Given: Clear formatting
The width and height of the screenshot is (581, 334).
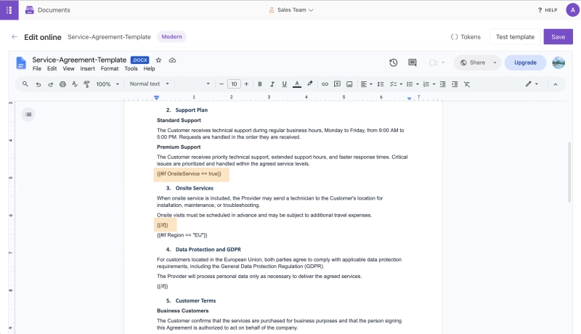Looking at the screenshot, I should pos(467,84).
